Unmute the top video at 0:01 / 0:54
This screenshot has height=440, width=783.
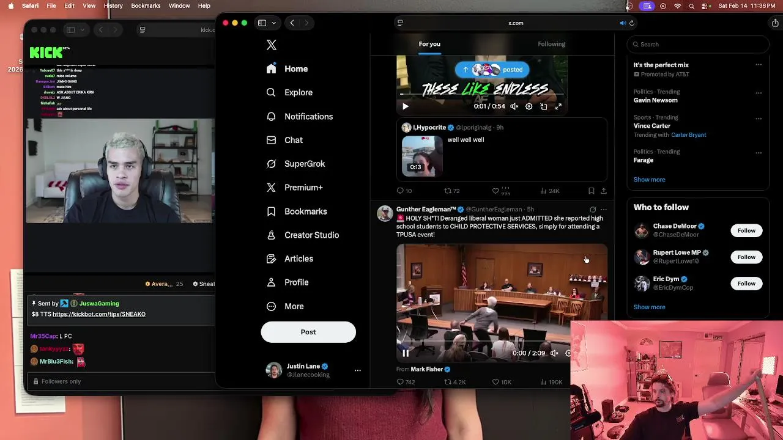point(514,106)
